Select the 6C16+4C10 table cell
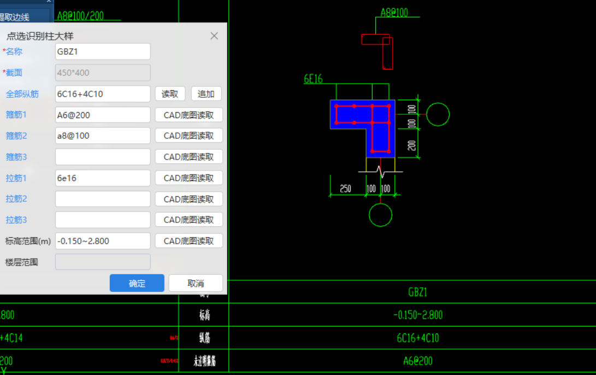Screen dimensions: 596x375 coord(418,338)
